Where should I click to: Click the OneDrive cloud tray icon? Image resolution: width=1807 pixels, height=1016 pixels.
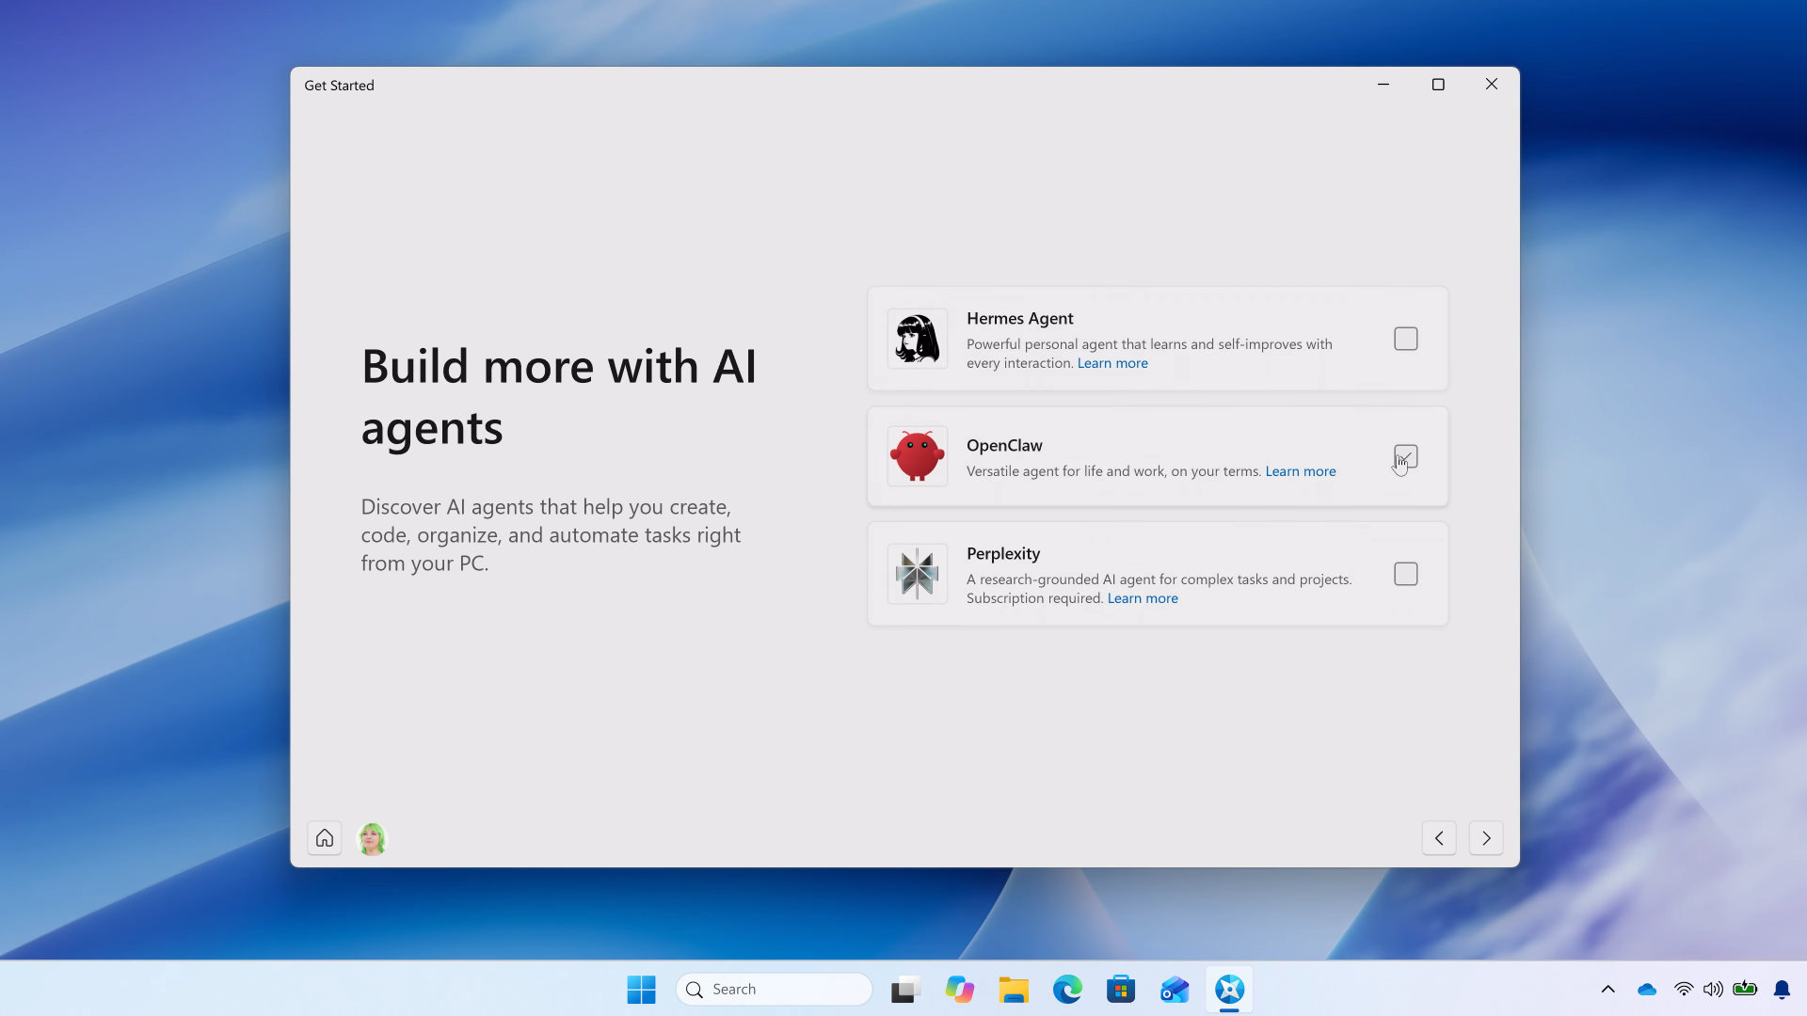tap(1647, 989)
